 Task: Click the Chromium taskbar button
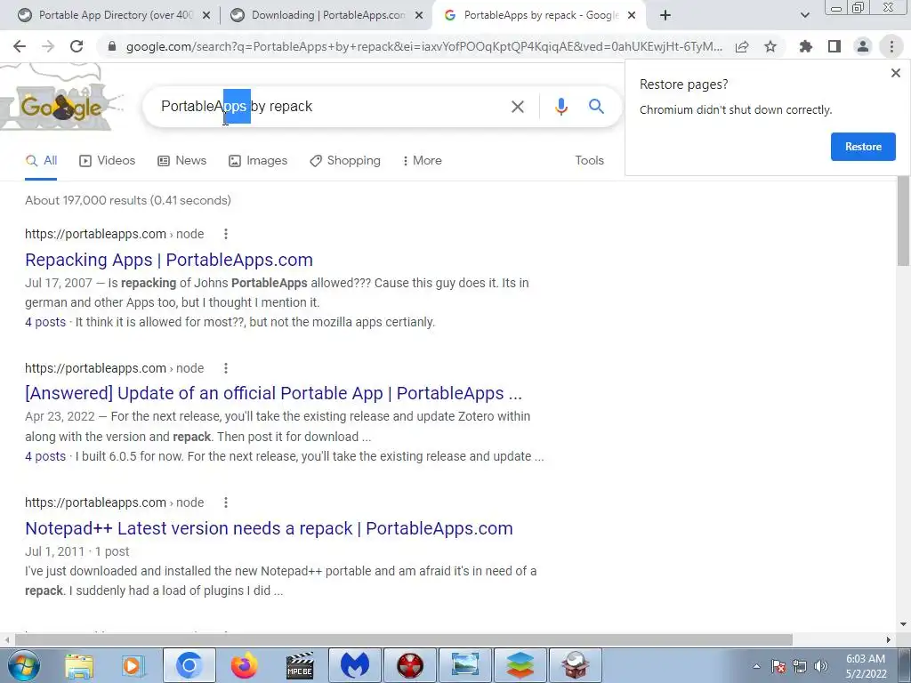(189, 665)
